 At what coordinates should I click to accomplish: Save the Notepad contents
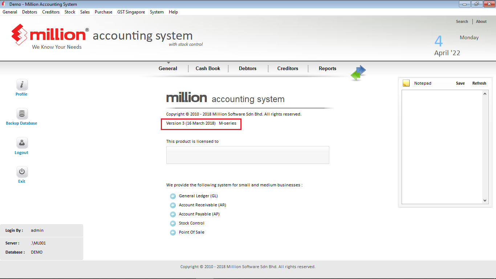click(460, 83)
